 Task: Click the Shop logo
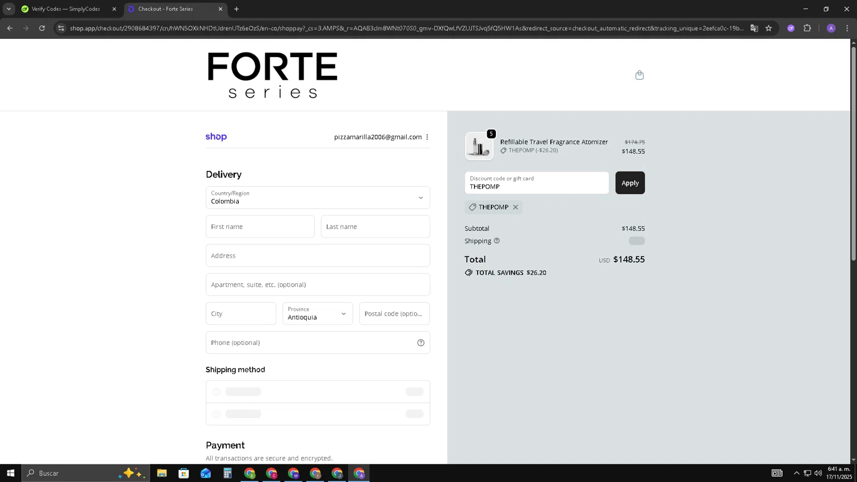(x=216, y=136)
